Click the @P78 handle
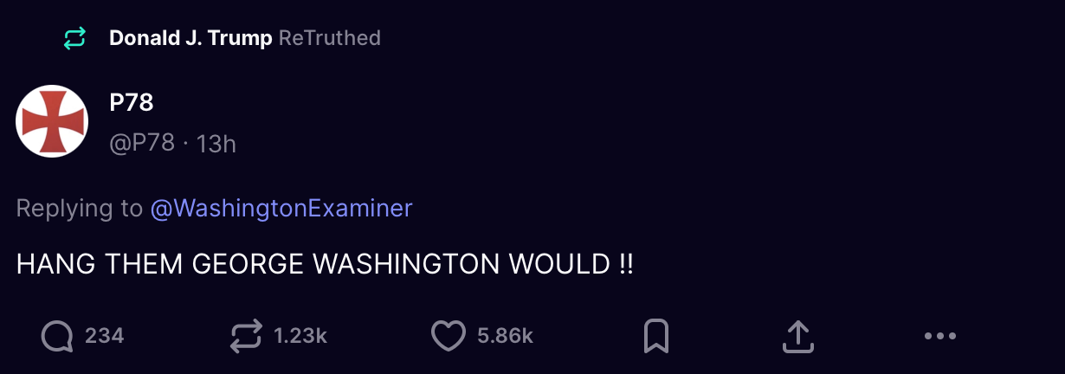 point(142,143)
